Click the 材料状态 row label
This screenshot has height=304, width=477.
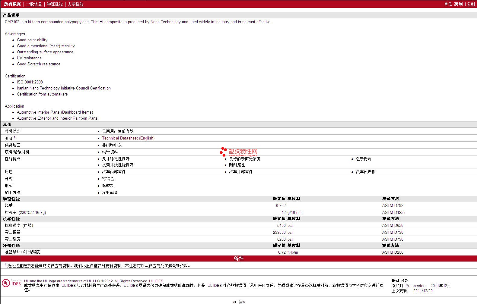12,131
